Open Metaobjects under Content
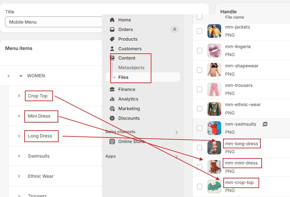Screen dimensions: 290x197 click(x=131, y=68)
